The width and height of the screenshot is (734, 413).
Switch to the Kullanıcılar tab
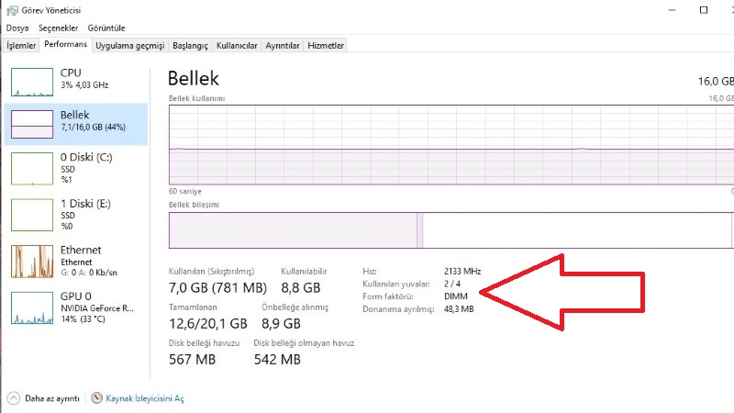(x=237, y=45)
